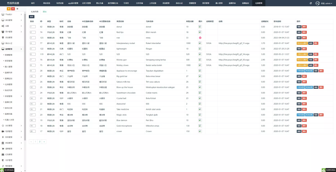Viewport: 336px width, 172px height.
Task: Click the refresh icon in the top bar
Action: pyautogui.click(x=311, y=3)
